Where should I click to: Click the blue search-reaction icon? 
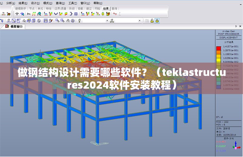coord(22,14)
